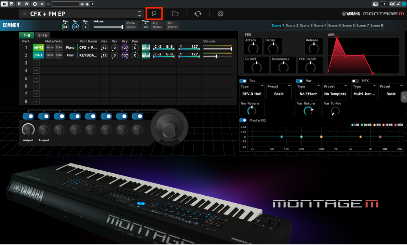The width and height of the screenshot is (407, 245).
Task: Toggle the Var effect switch
Action: pyautogui.click(x=299, y=81)
